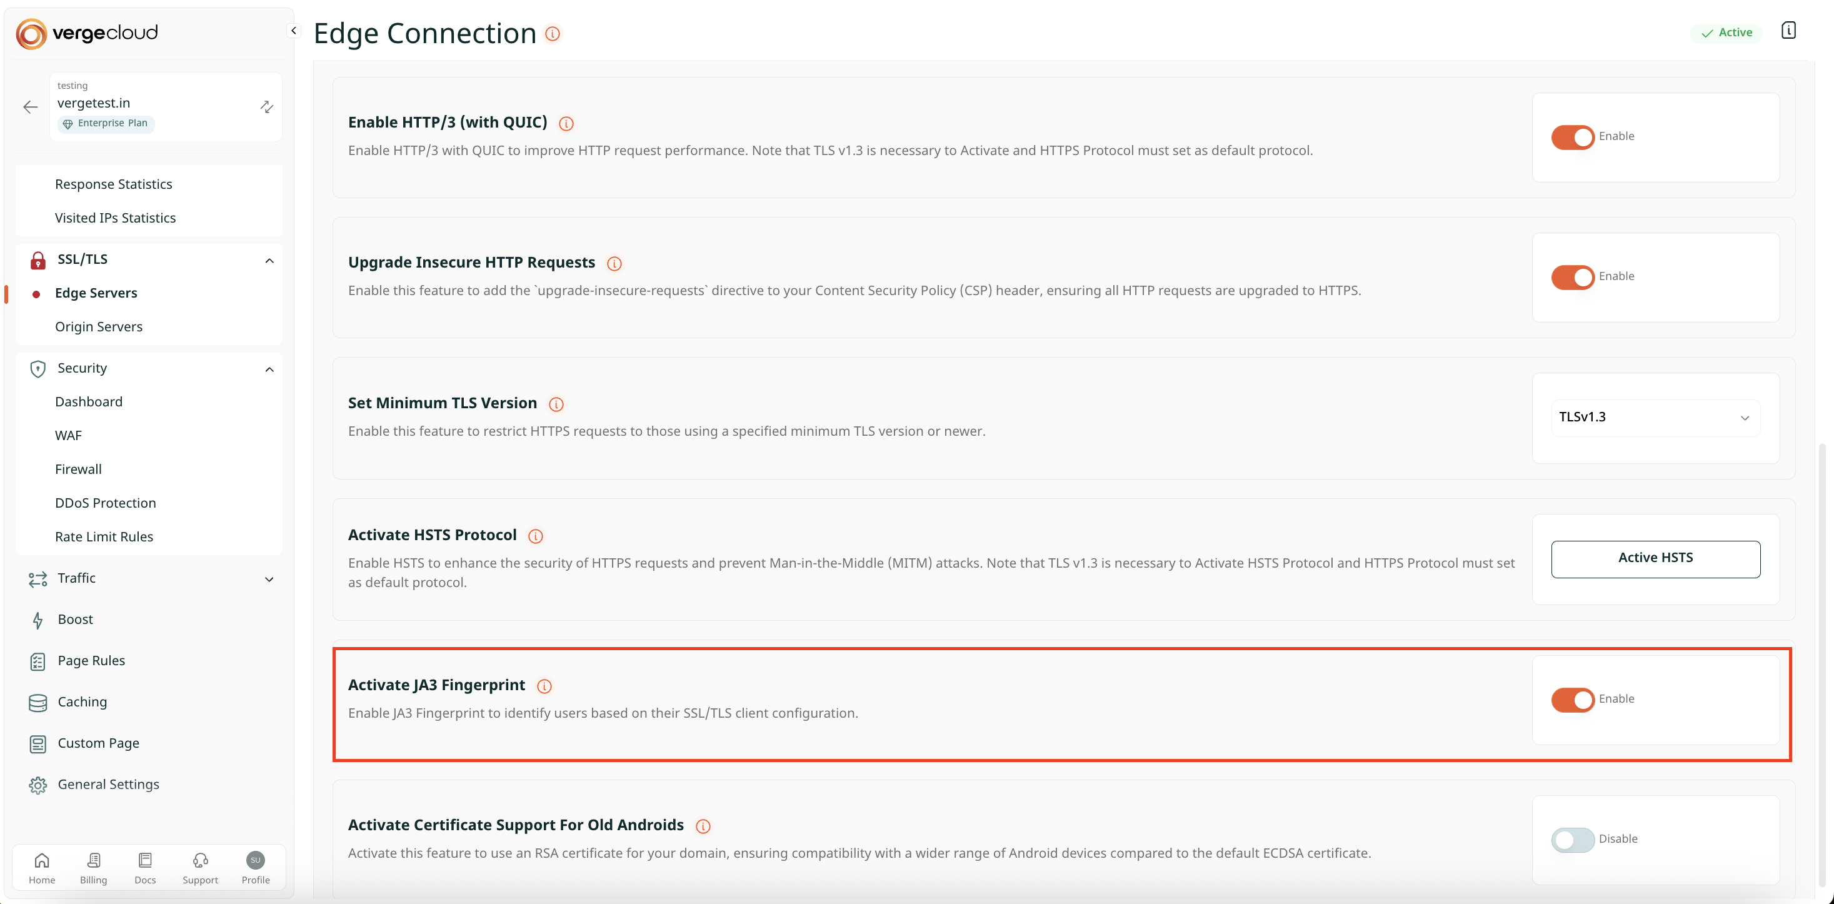Open Origin Servers in the sidebar

[x=98, y=327]
